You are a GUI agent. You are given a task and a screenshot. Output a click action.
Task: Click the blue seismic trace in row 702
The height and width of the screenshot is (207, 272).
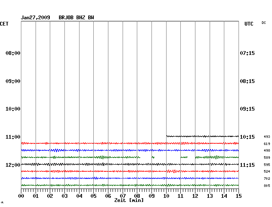tap(130, 178)
